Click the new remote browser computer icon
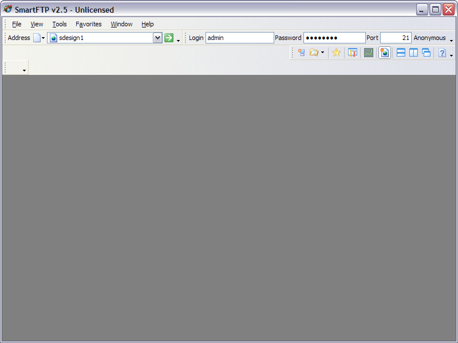Image resolution: width=458 pixels, height=343 pixels. click(x=301, y=53)
